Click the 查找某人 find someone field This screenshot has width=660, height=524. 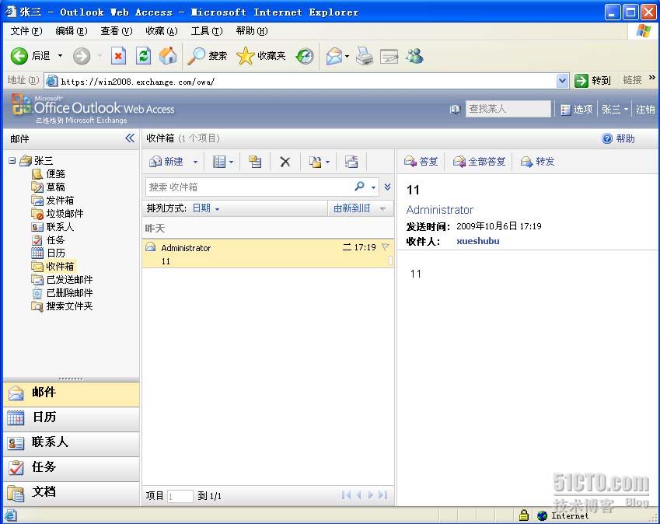coord(508,109)
